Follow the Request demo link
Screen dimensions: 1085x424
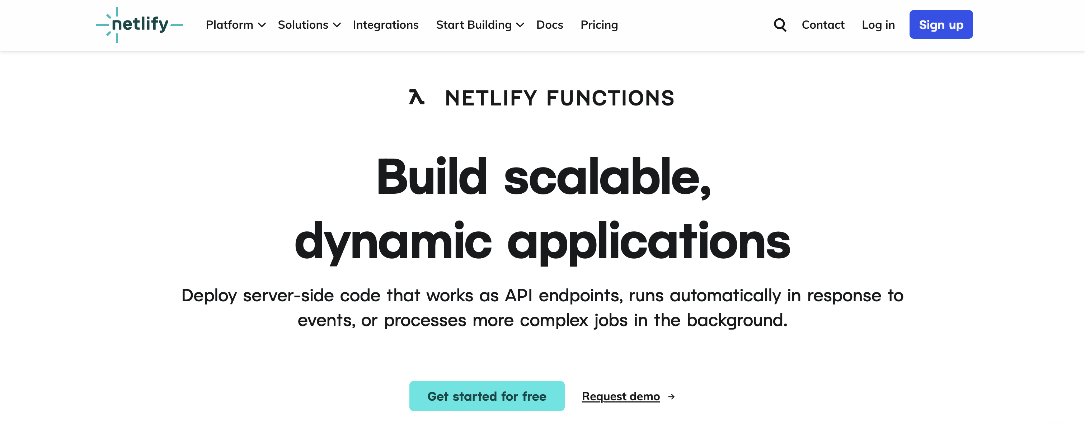click(620, 396)
